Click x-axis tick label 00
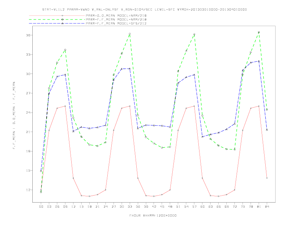The width and height of the screenshot is (291, 225). coord(41,207)
